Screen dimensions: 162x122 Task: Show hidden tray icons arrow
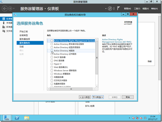click(129, 118)
